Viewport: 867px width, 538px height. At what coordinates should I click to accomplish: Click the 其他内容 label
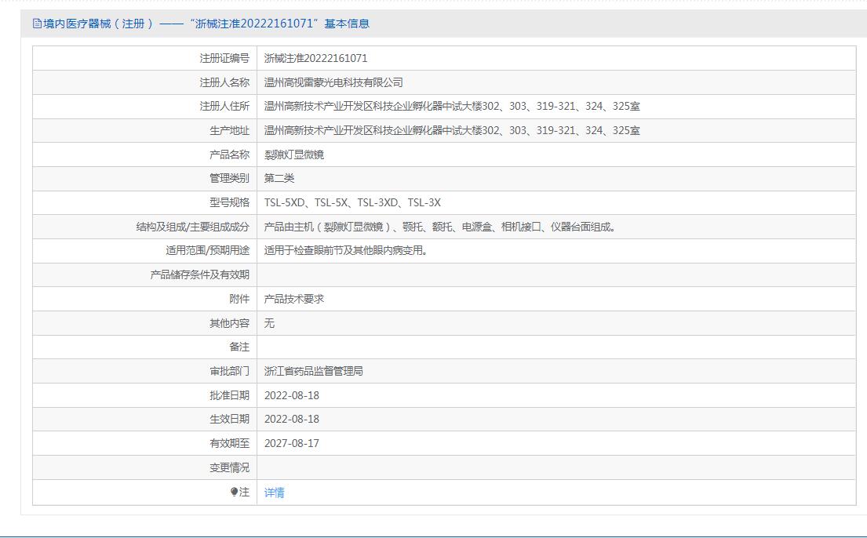click(229, 323)
